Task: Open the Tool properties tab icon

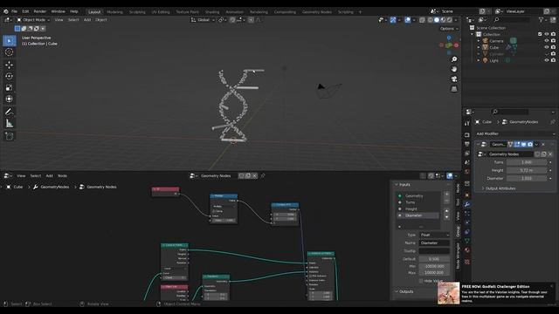Action: click(x=467, y=123)
